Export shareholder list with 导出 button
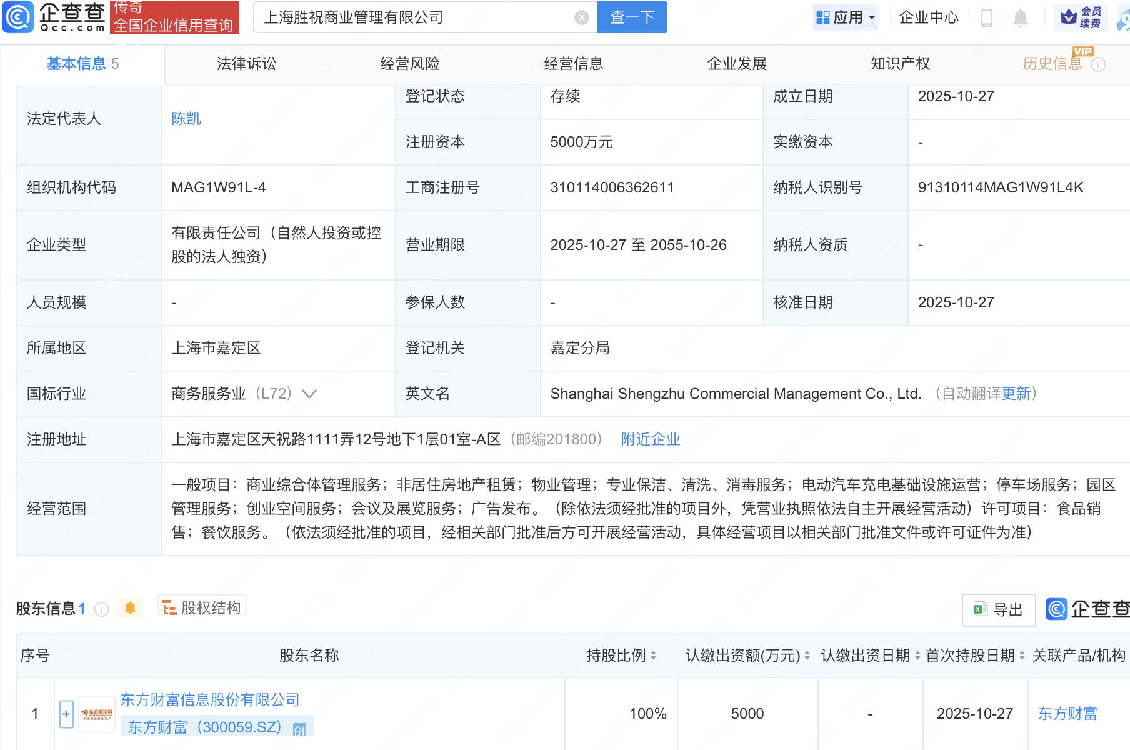Screen dimensions: 1130x750 point(998,609)
